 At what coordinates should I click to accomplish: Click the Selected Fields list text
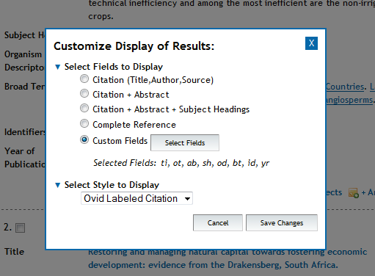pos(181,163)
